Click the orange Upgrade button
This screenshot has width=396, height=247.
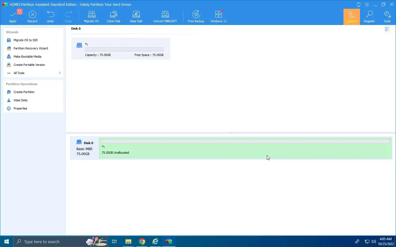click(x=351, y=17)
